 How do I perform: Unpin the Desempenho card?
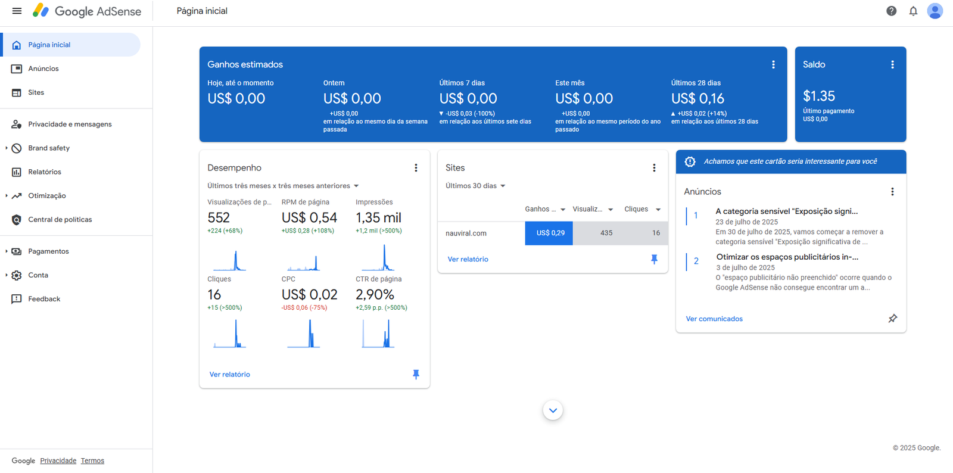[x=416, y=374]
